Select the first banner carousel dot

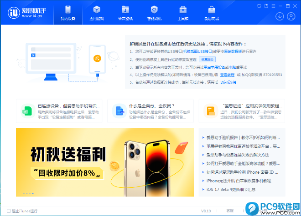24,193
